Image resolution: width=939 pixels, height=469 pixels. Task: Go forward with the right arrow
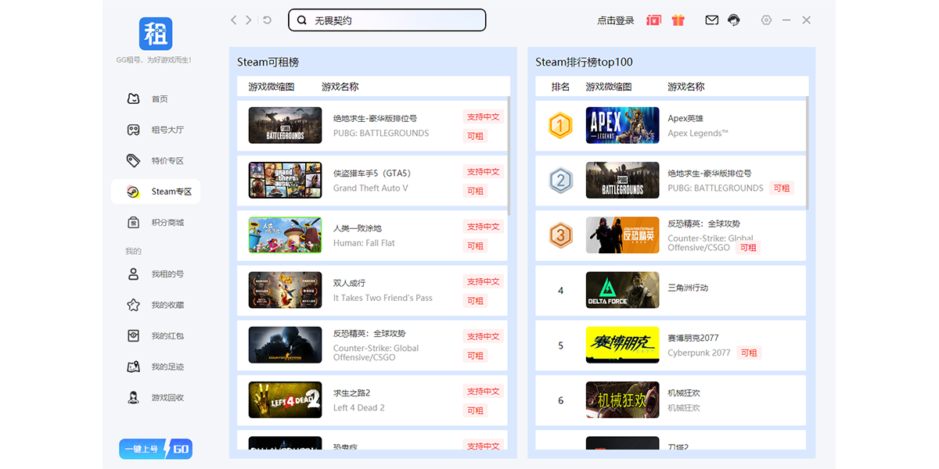249,20
